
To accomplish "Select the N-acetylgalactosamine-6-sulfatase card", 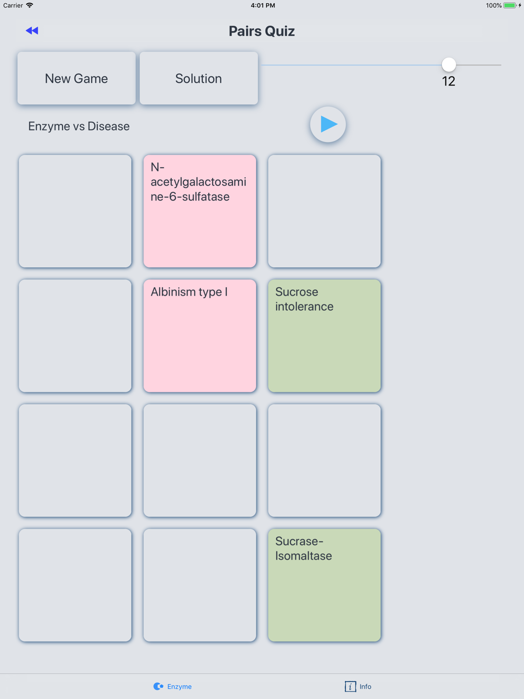I will click(200, 211).
